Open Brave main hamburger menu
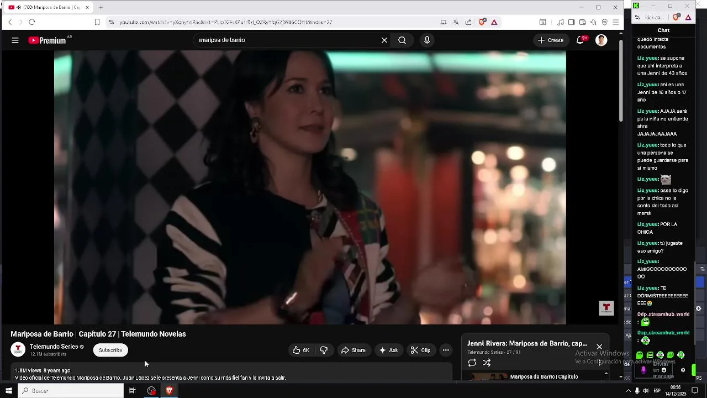 pyautogui.click(x=615, y=22)
